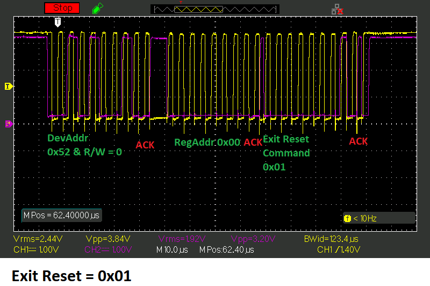Screen dimensions: 430x286
Task: Click the CH2 1.00V scale readout
Action: point(108,249)
